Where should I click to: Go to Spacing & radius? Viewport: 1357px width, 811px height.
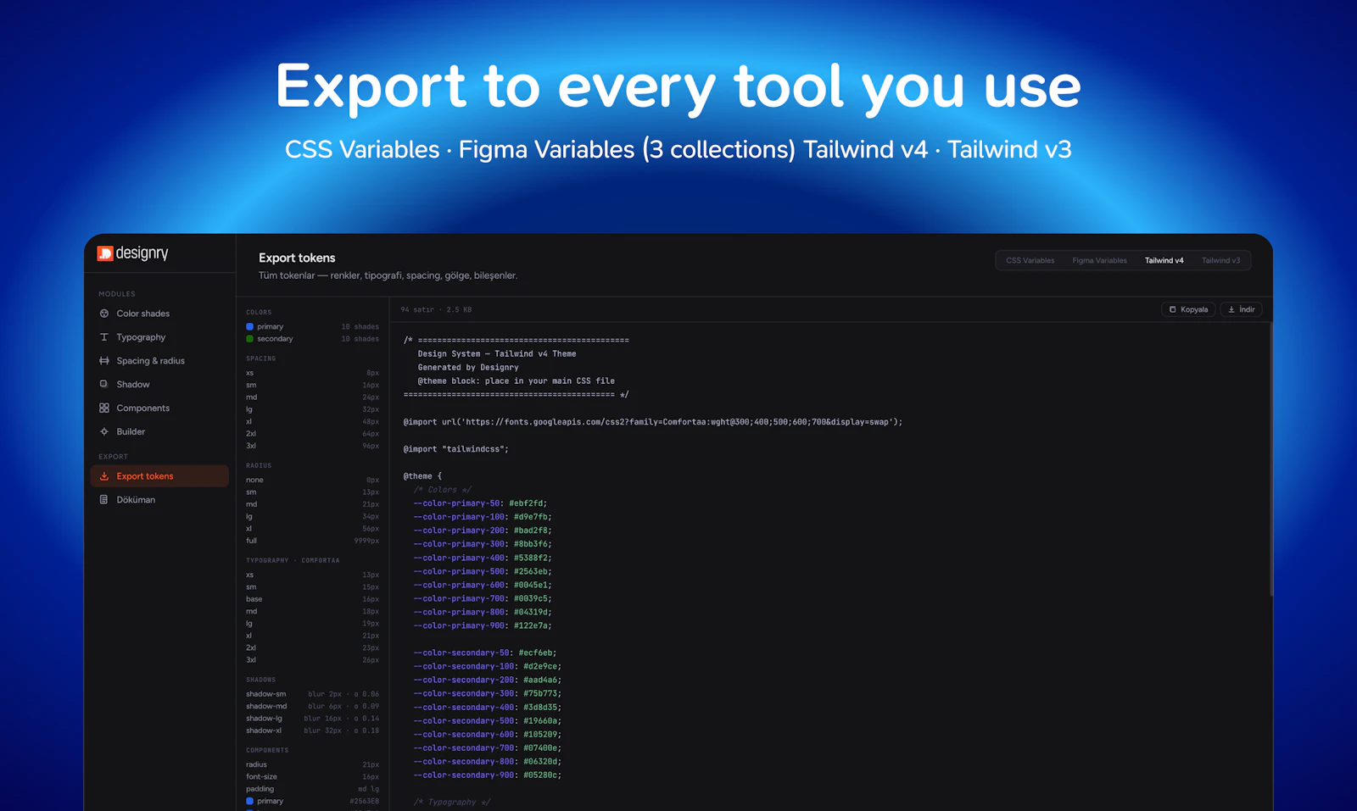(159, 361)
